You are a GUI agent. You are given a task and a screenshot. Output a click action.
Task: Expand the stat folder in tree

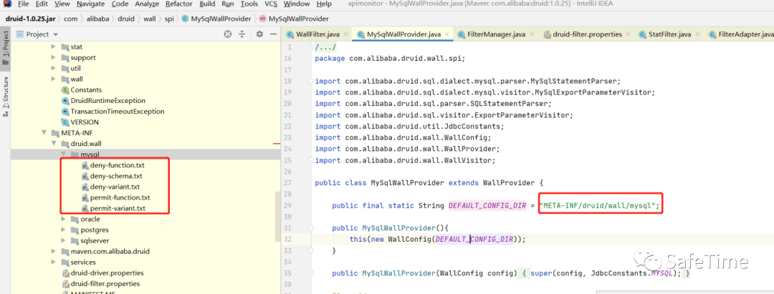click(x=54, y=46)
